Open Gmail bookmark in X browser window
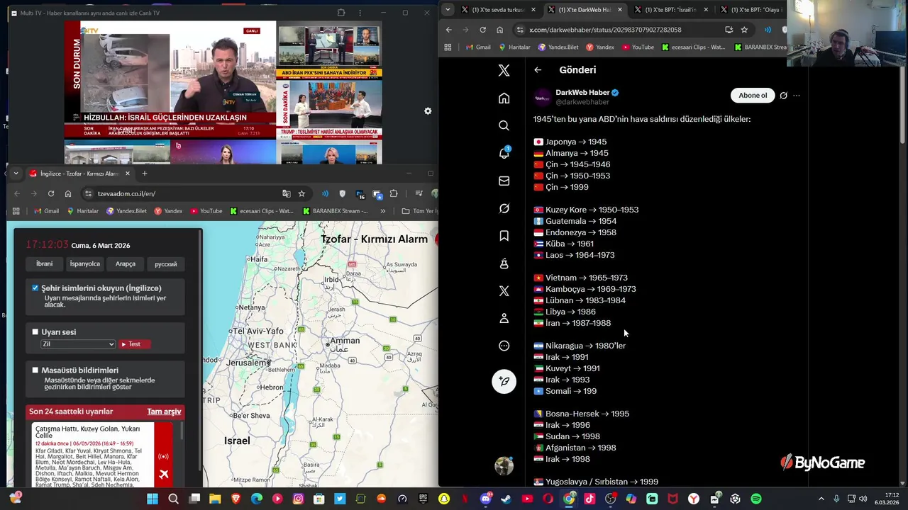Image resolution: width=908 pixels, height=510 pixels. point(477,47)
